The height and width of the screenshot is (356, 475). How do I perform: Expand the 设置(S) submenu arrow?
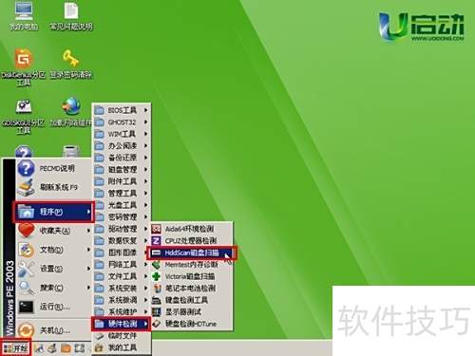click(88, 269)
